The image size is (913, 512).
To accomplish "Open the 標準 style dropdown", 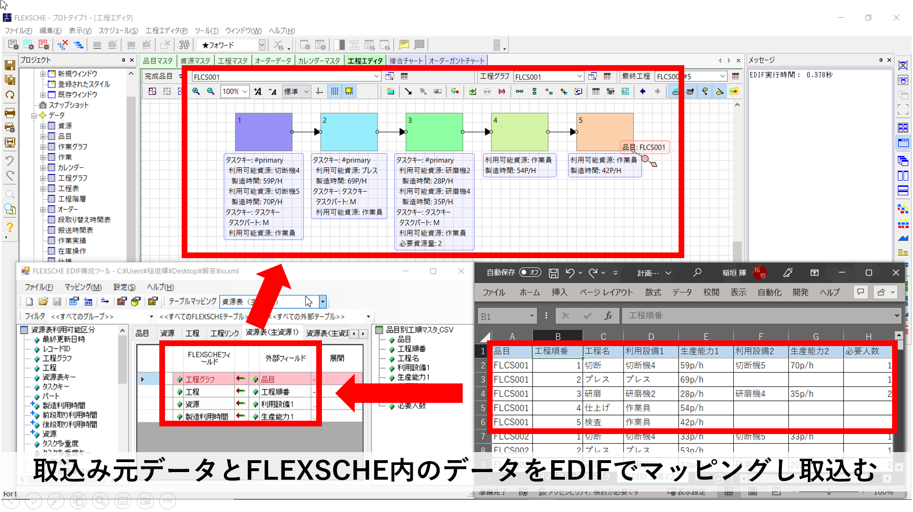I will point(306,91).
